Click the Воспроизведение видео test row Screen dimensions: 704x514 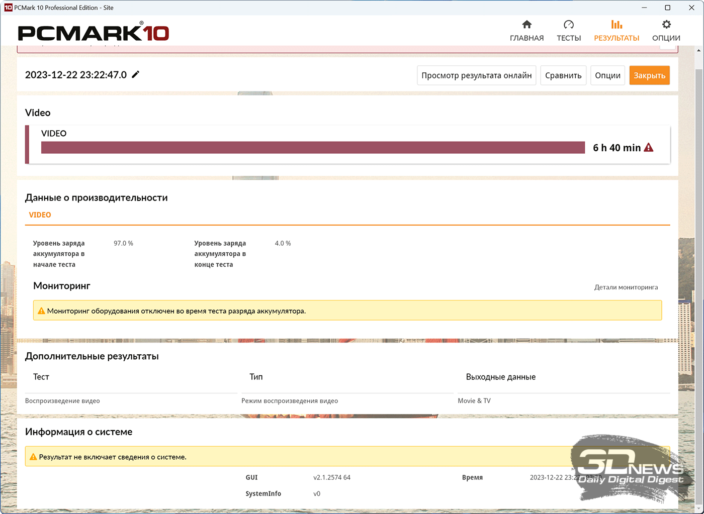(x=62, y=401)
